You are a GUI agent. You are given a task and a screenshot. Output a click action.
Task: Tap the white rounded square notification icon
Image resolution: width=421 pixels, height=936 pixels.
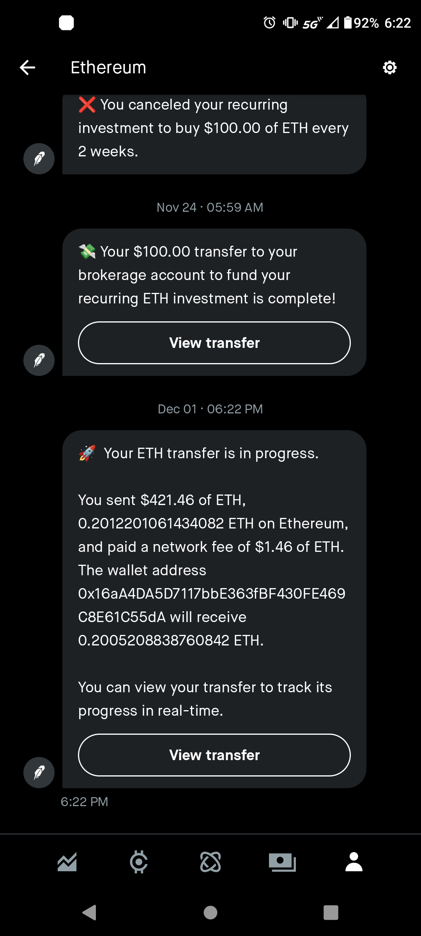66,23
